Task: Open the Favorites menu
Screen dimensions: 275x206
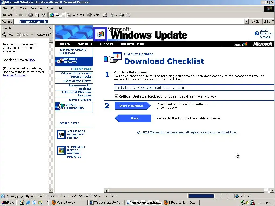Action: [36, 8]
